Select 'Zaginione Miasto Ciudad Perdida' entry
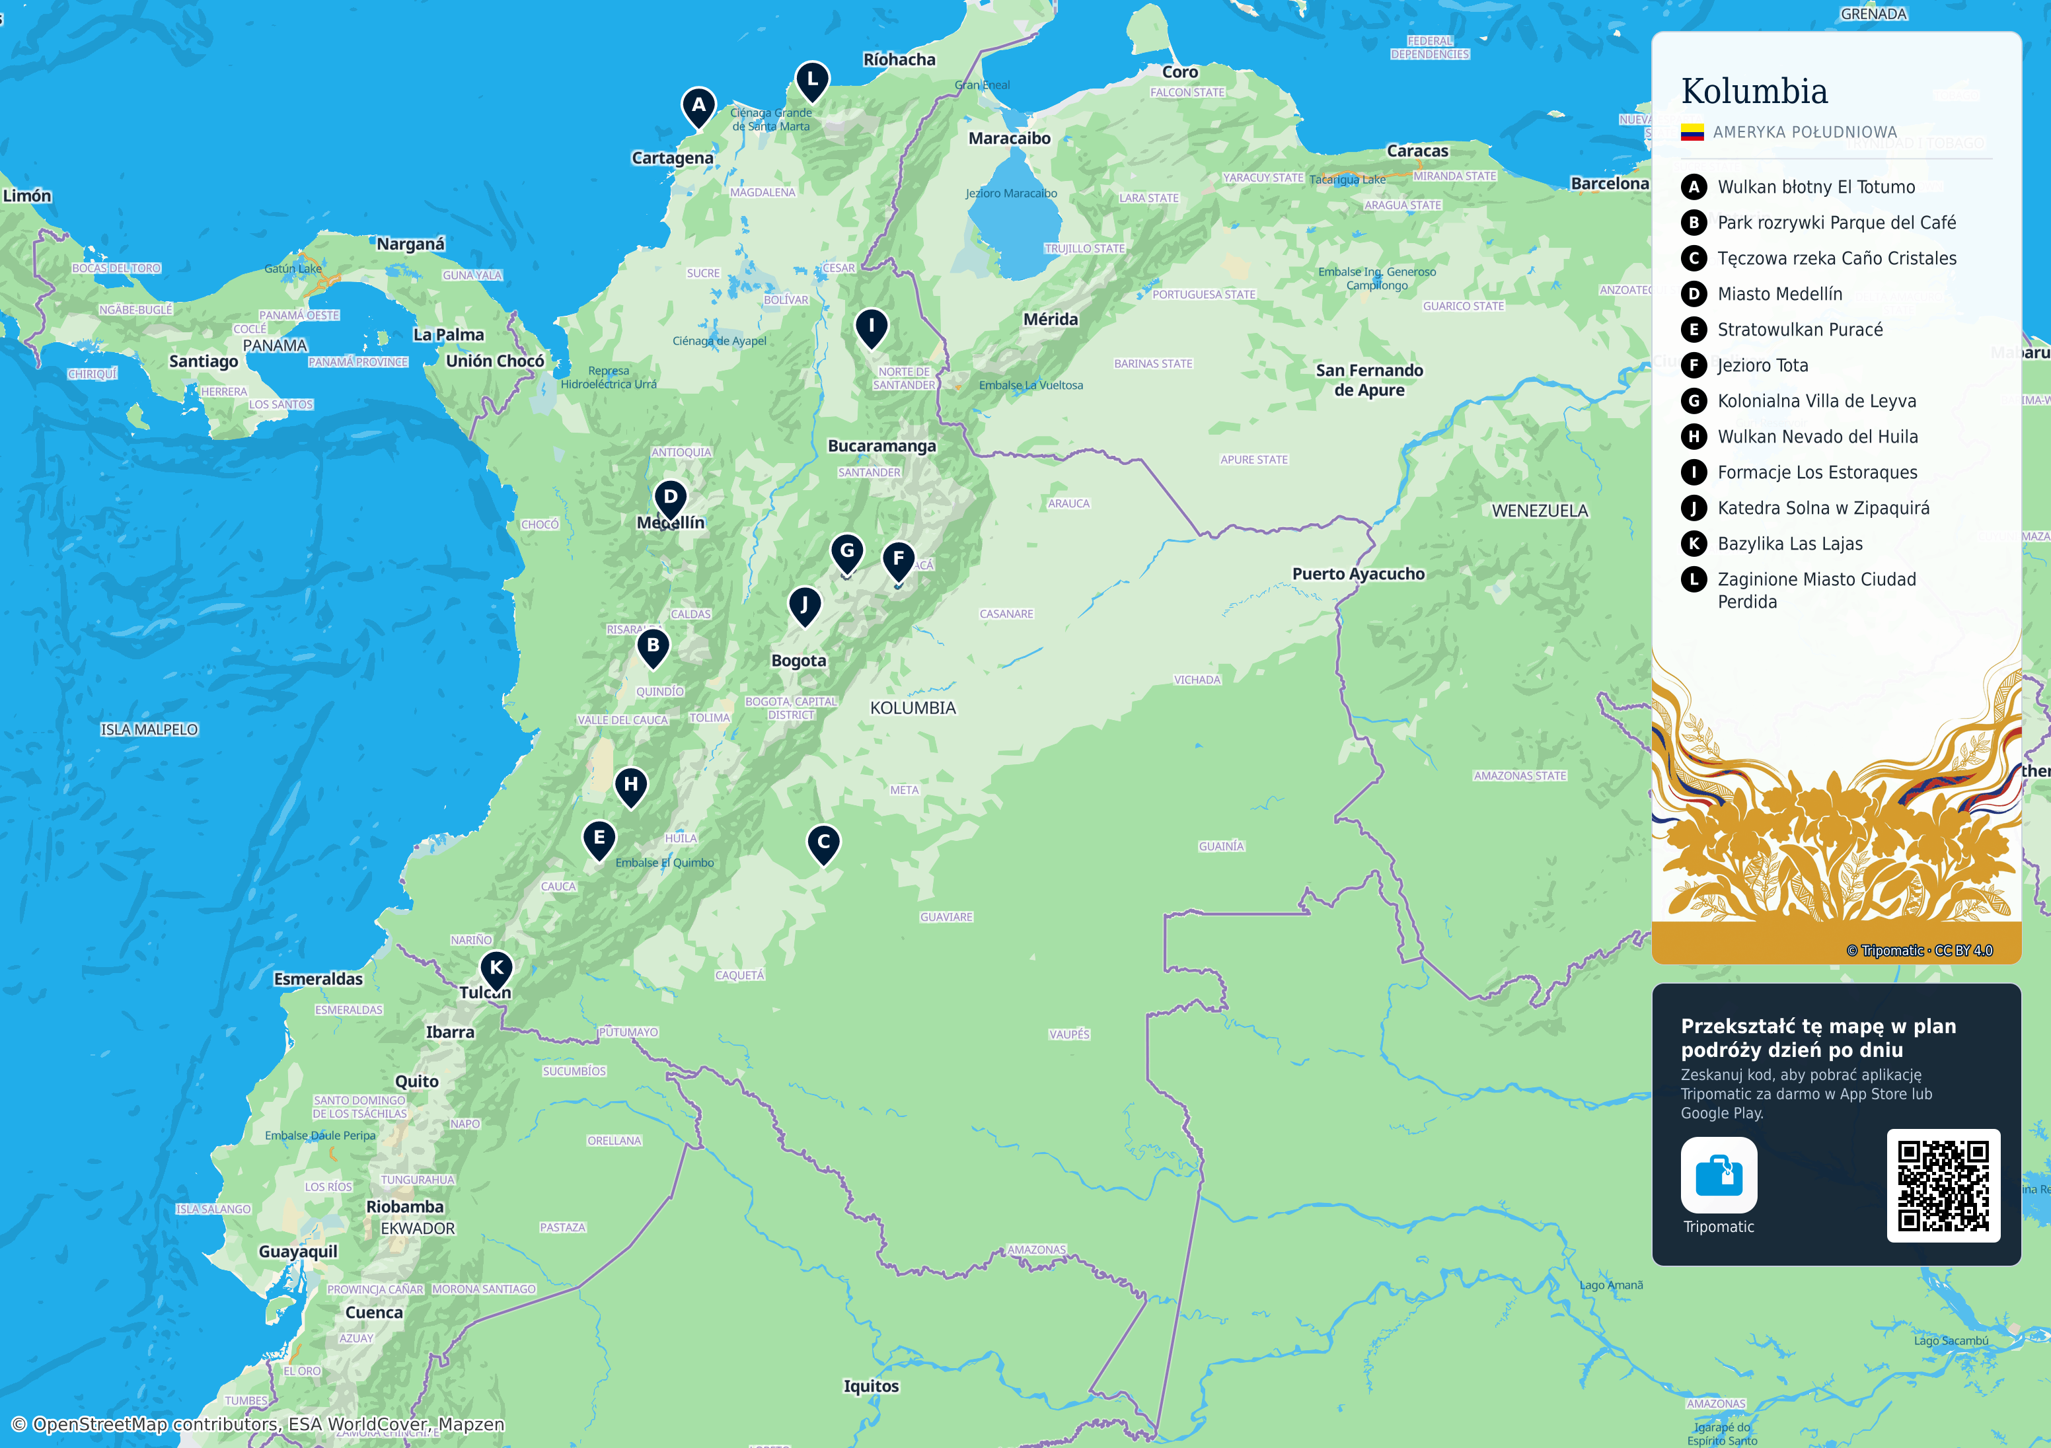Image resolution: width=2051 pixels, height=1448 pixels. click(1817, 591)
